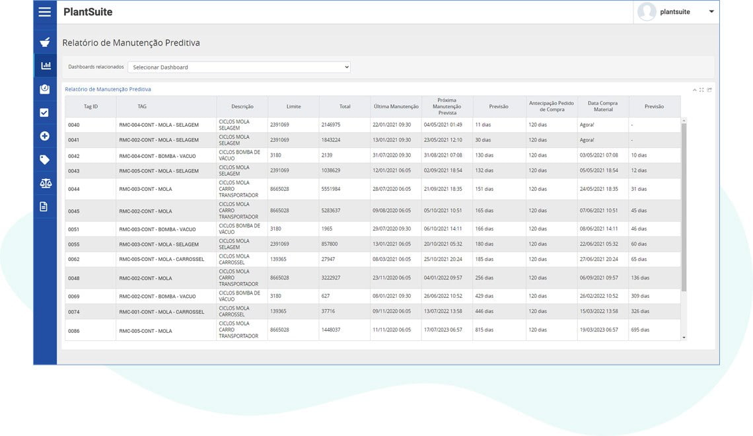Open the plus circle sidebar section

(x=45, y=136)
